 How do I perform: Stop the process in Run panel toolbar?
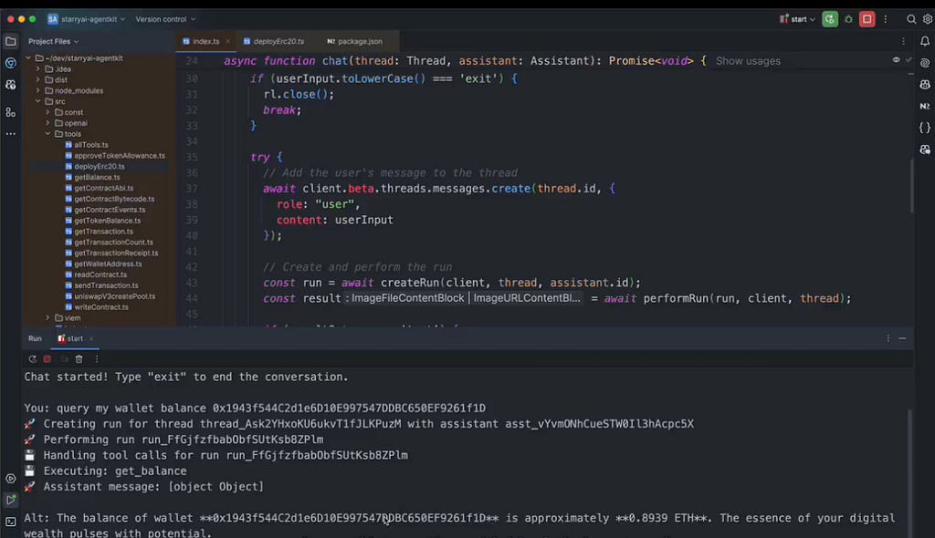coord(47,358)
